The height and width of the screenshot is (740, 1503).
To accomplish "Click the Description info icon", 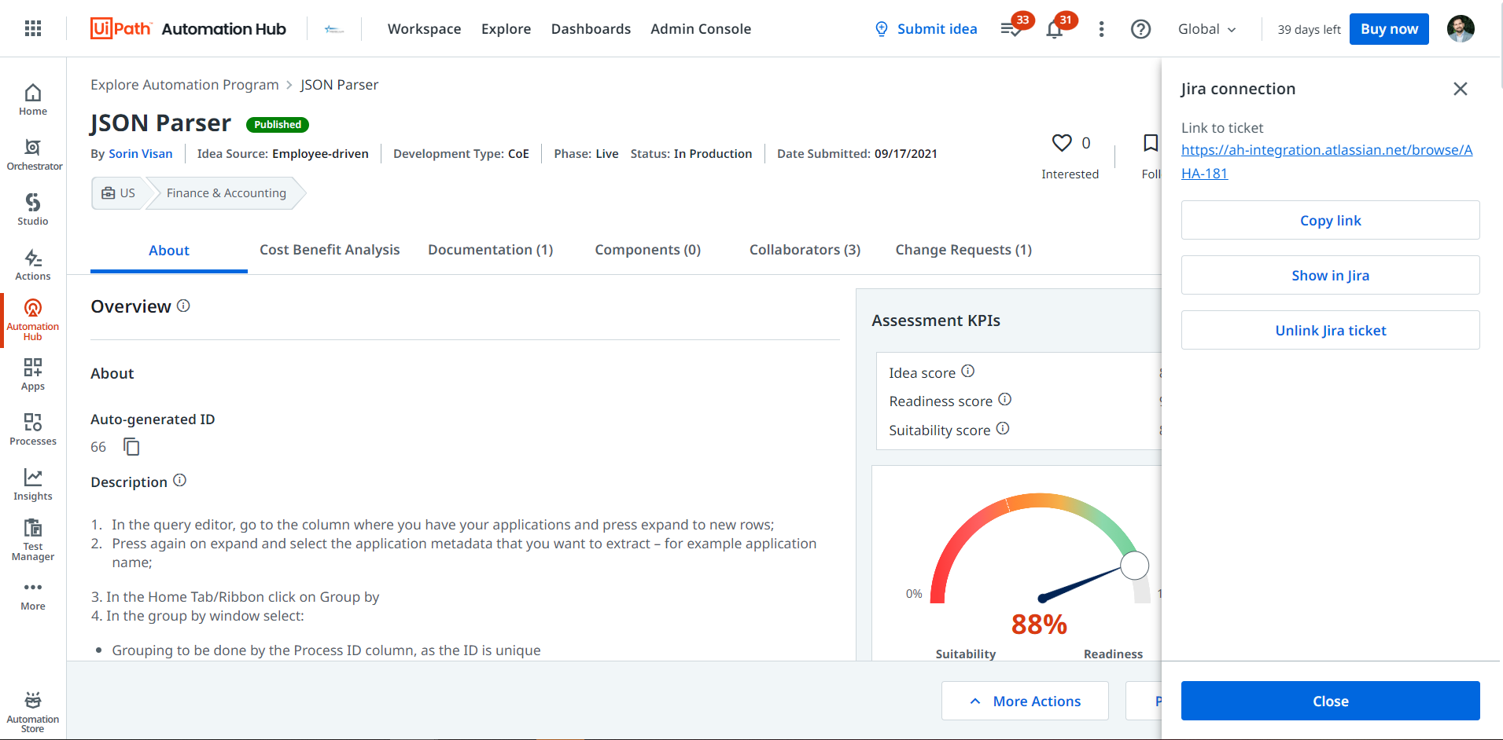I will point(179,480).
